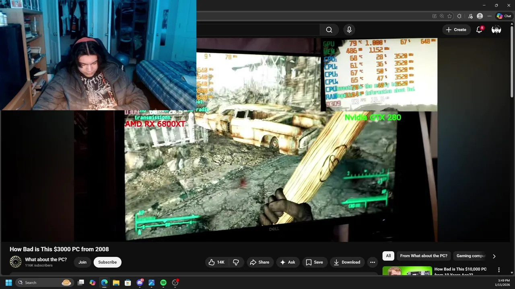This screenshot has height=289, width=515.
Task: Click the taskbar Search box
Action: point(44,283)
